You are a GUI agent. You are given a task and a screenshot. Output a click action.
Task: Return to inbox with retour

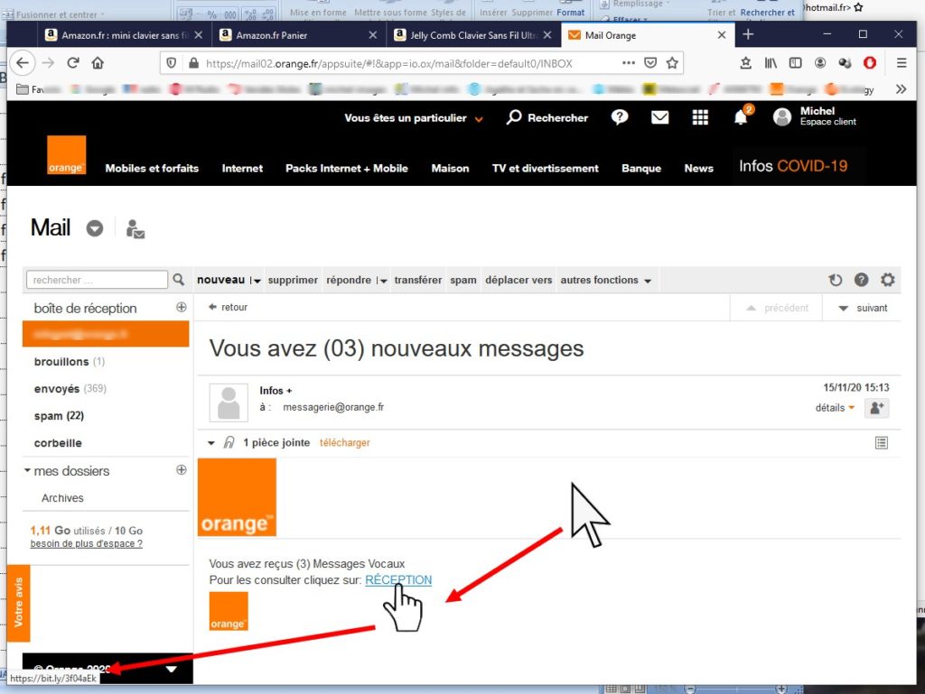(x=229, y=307)
